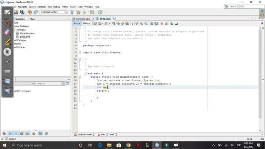This screenshot has width=265, height=149.
Task: Click the whiteboard notepad icon in overlay
Action: tap(7, 12)
